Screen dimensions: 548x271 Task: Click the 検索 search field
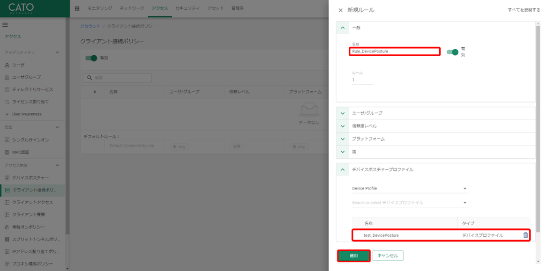117,78
